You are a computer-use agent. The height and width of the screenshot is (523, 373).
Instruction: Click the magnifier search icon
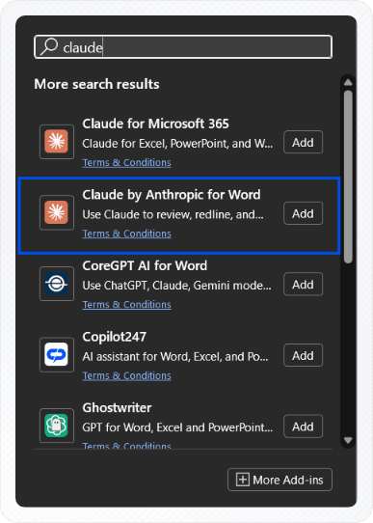tap(49, 46)
